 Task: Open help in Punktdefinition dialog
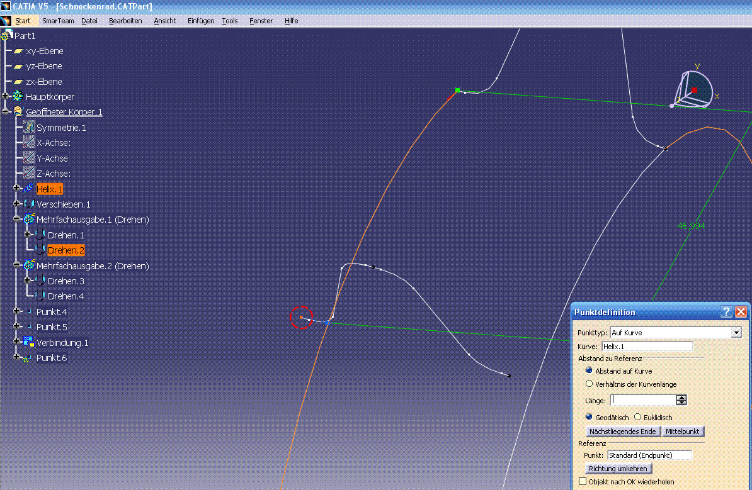[726, 312]
